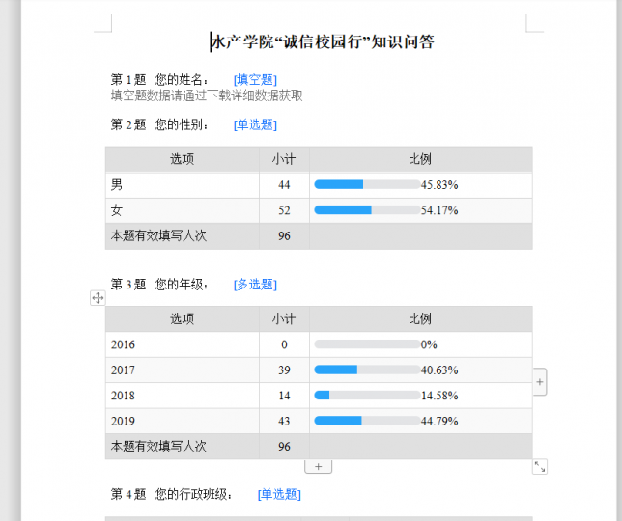This screenshot has height=521, width=622.
Task: Click the 14.58% progress bar for 2018
Action: point(367,396)
